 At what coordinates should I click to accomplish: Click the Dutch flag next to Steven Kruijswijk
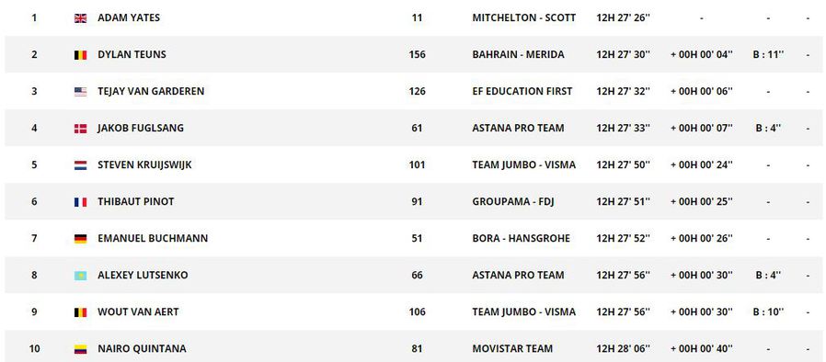point(80,165)
